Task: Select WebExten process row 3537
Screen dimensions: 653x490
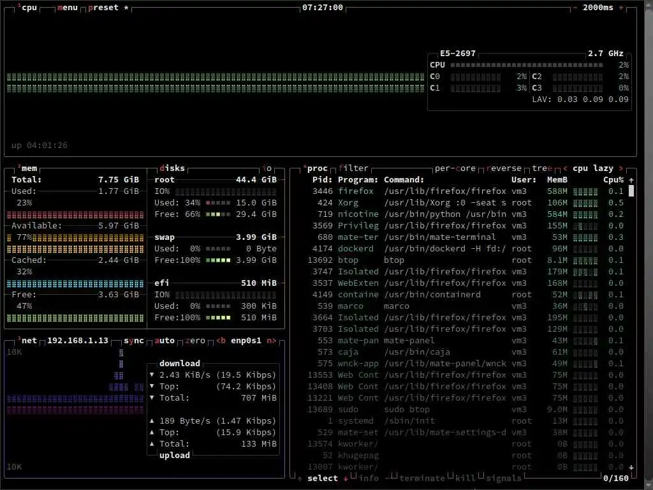Action: click(459, 283)
